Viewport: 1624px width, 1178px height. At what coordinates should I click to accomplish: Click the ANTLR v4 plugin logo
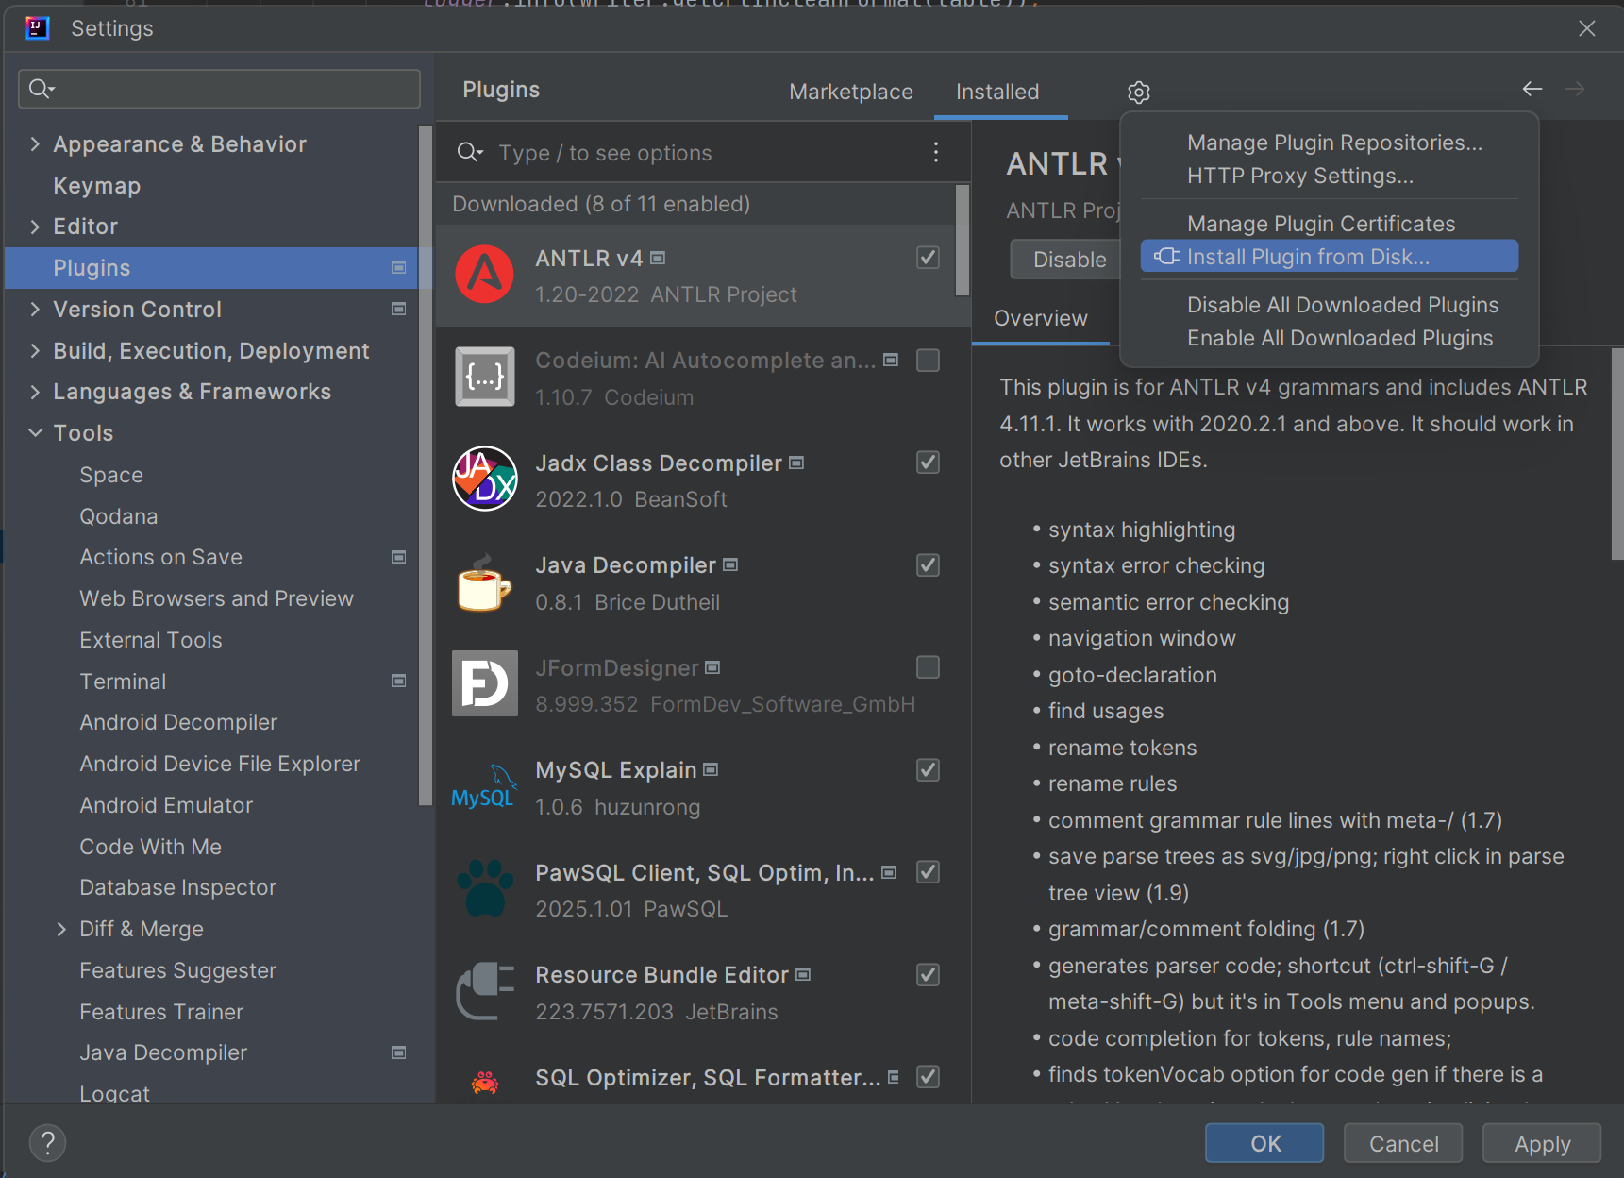[485, 275]
